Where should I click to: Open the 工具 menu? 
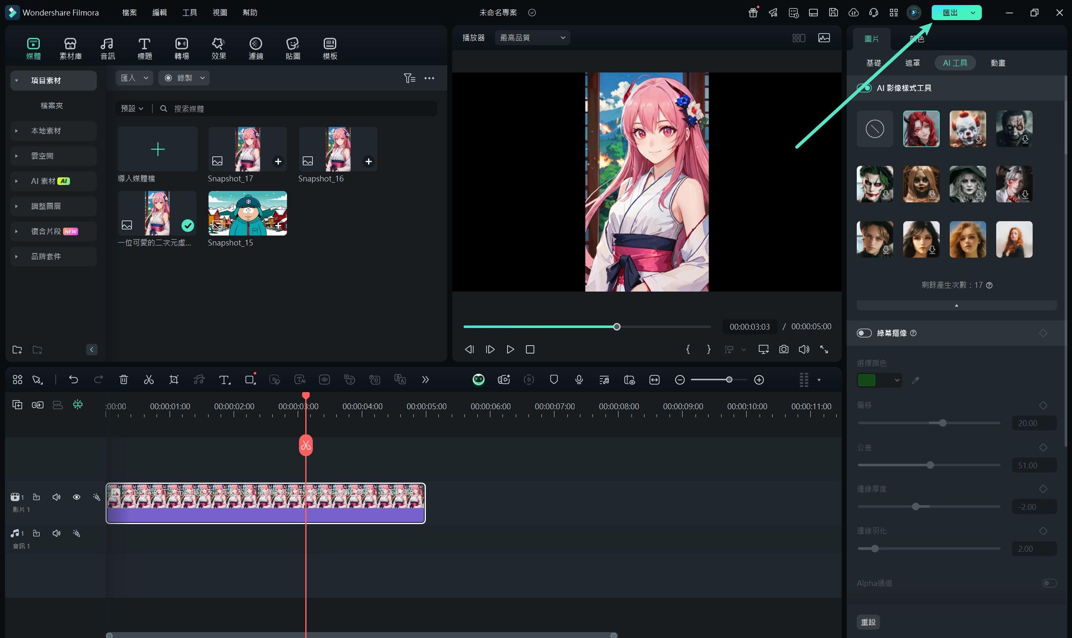click(189, 13)
